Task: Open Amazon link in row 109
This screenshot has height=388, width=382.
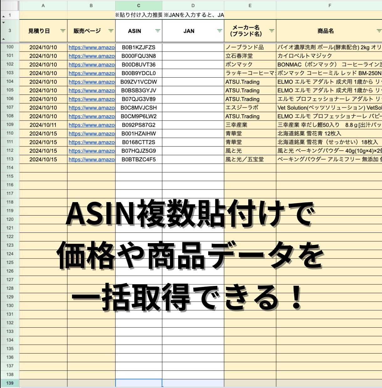Action: click(92, 125)
